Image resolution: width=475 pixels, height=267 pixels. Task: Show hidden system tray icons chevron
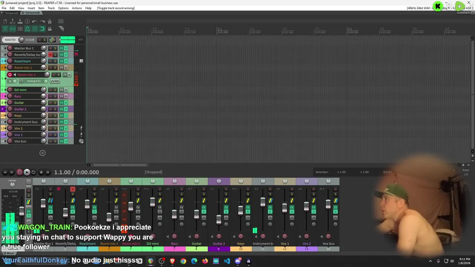430,261
